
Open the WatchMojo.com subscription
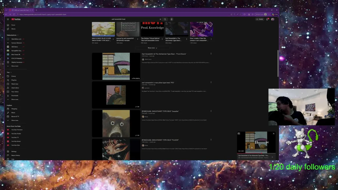click(x=16, y=39)
